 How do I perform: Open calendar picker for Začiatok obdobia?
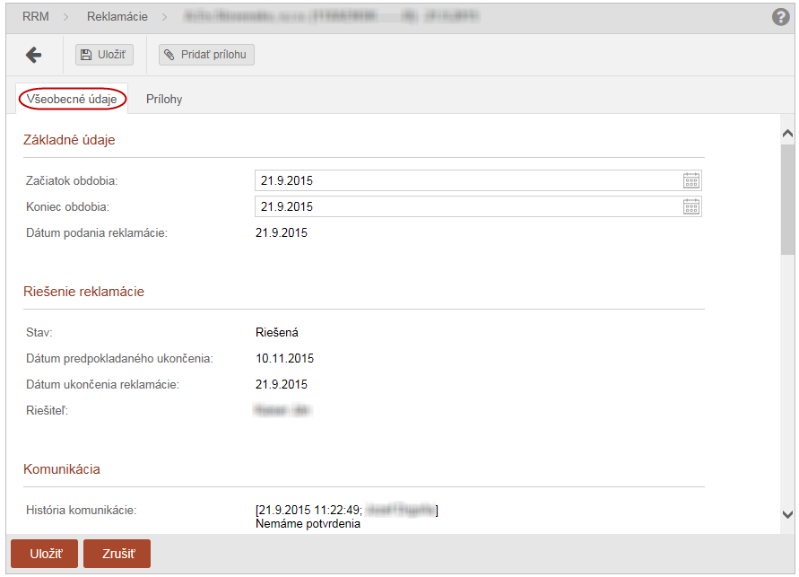click(691, 180)
